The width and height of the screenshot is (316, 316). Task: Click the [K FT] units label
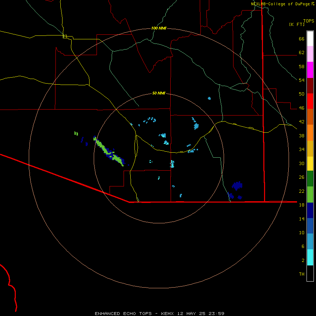(297, 24)
